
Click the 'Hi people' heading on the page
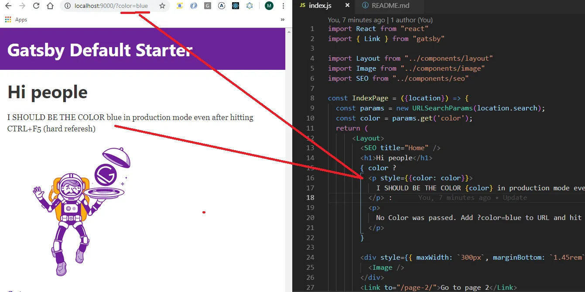(48, 92)
